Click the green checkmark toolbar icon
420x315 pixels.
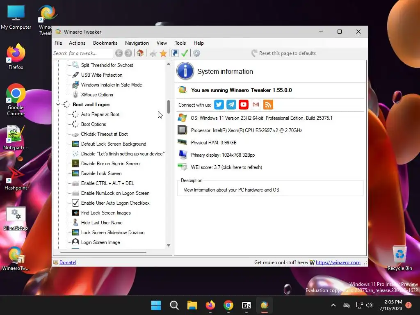coord(185,53)
